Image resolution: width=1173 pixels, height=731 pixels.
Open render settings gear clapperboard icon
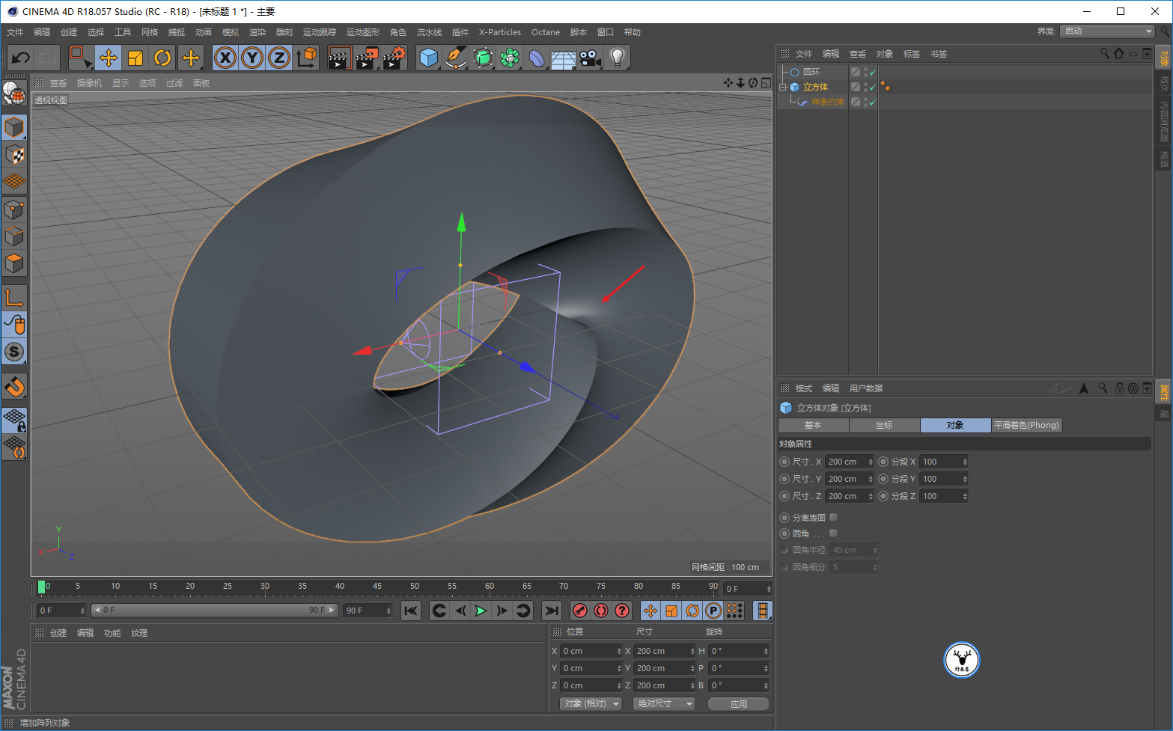394,58
